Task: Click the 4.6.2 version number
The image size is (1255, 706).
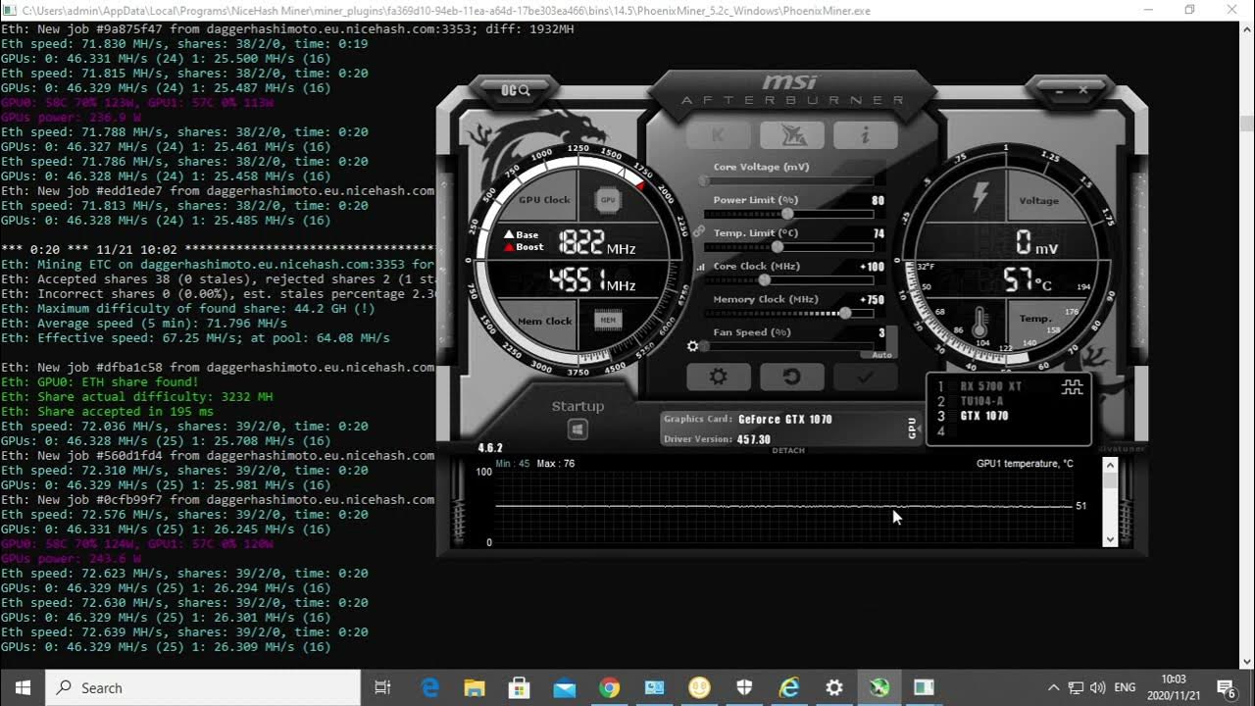Action: pyautogui.click(x=490, y=448)
